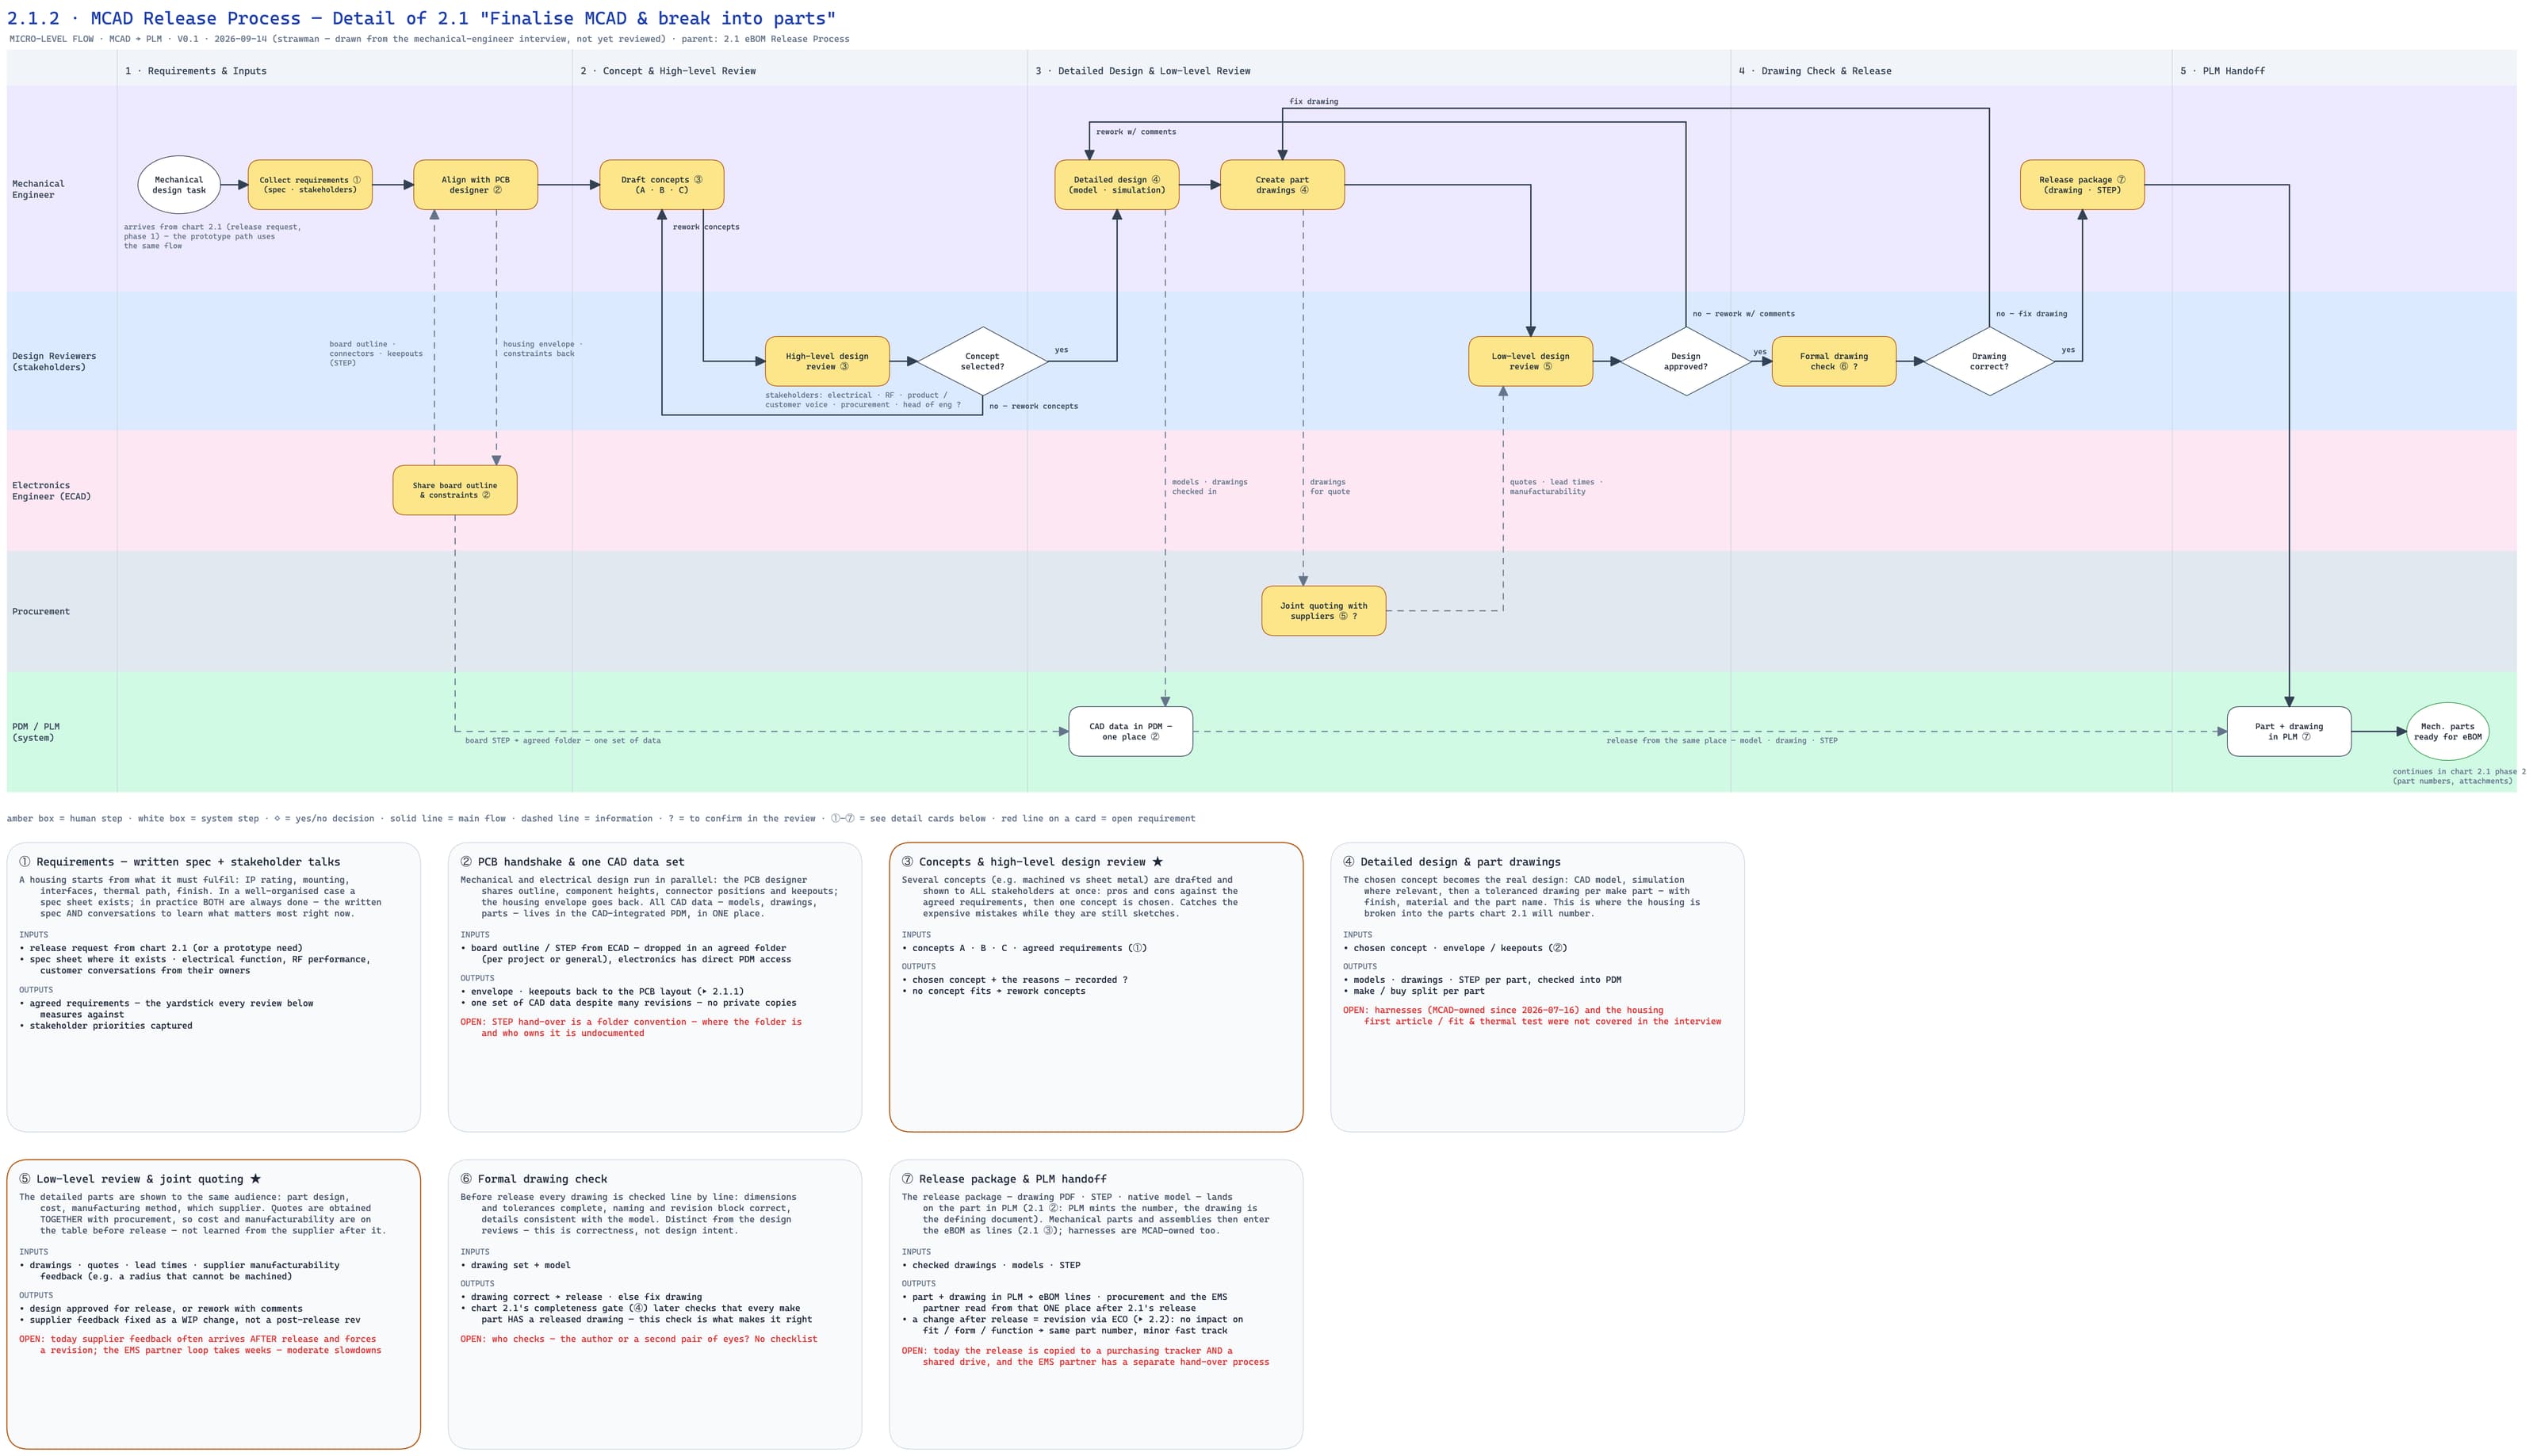Viewport: 2537px width, 1456px height.
Task: Click the '2.1.2 · MCAD Release Process' page title
Action: pos(421,18)
